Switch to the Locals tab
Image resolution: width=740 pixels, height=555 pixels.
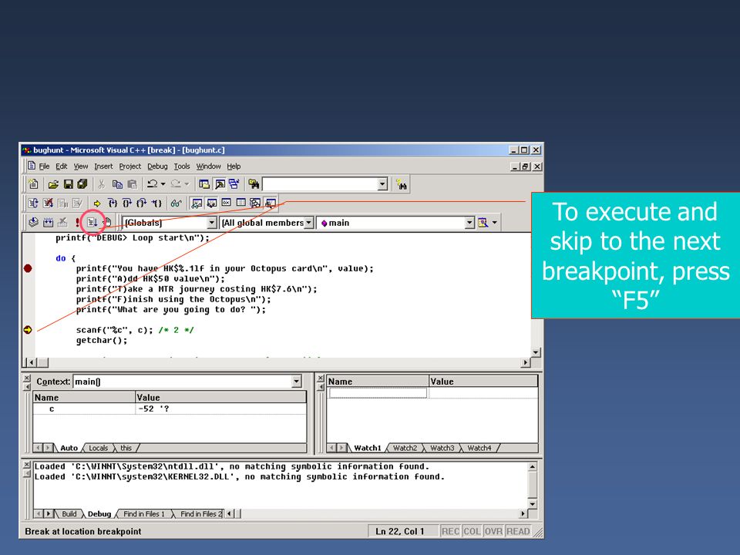98,448
